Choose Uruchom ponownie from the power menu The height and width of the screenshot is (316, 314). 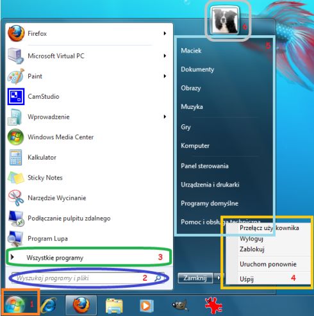pos(268,264)
